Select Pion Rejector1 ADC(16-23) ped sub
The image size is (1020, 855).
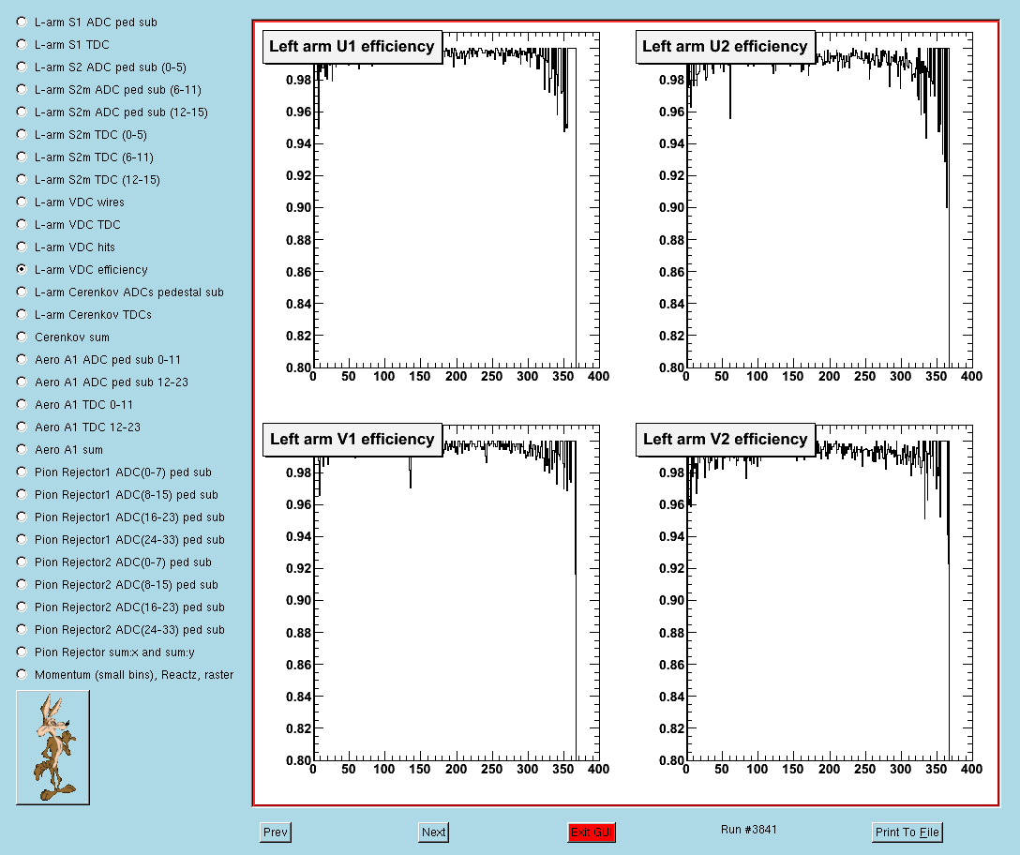click(22, 517)
